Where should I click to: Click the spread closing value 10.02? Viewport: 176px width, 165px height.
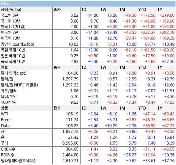tap(73, 44)
